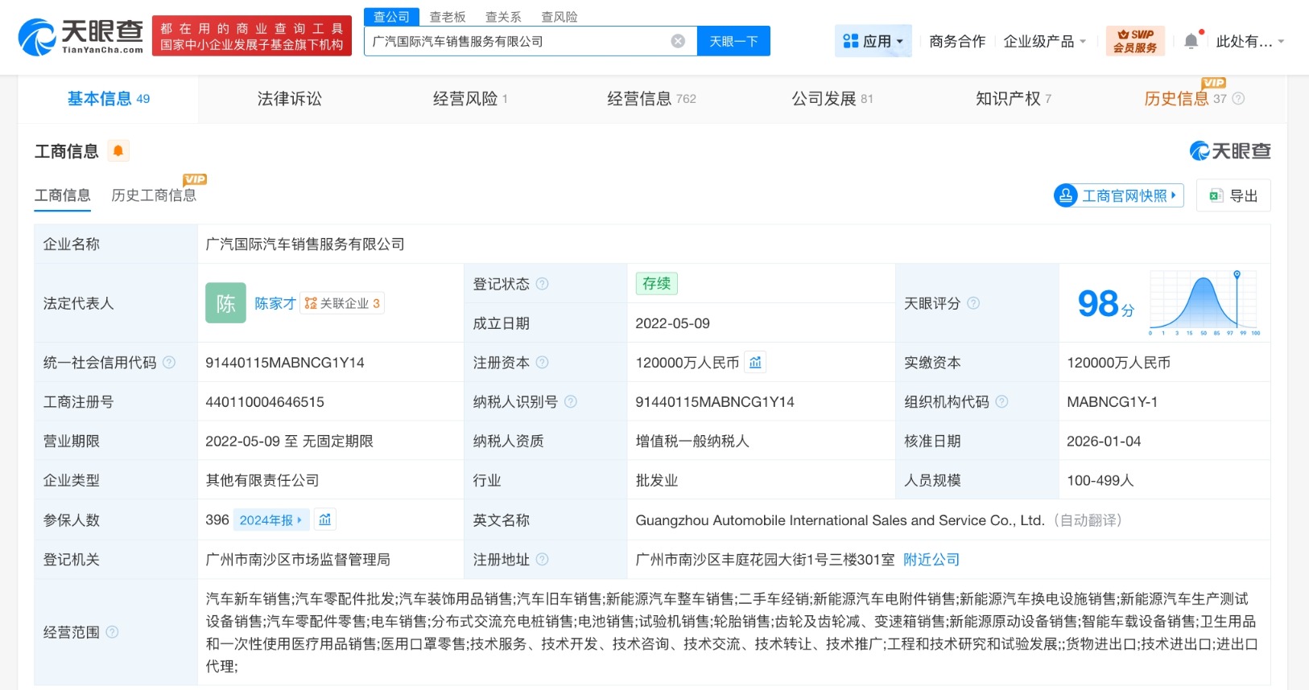Viewport: 1309px width, 690px height.
Task: Clear the search field with X icon
Action: (x=678, y=41)
